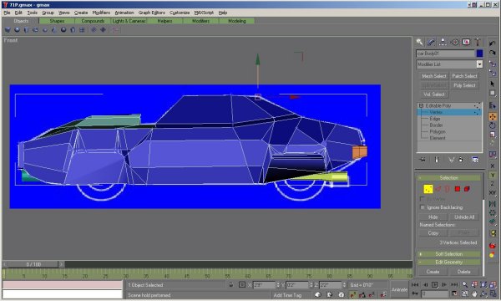Collapse the Editable Poly tree node
Image resolution: width=501 pixels, height=301 pixels.
(x=421, y=105)
